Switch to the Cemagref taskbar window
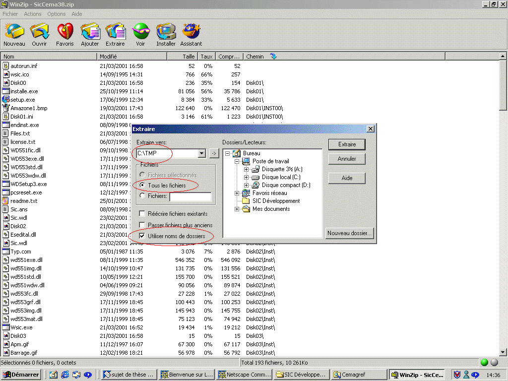 359,375
